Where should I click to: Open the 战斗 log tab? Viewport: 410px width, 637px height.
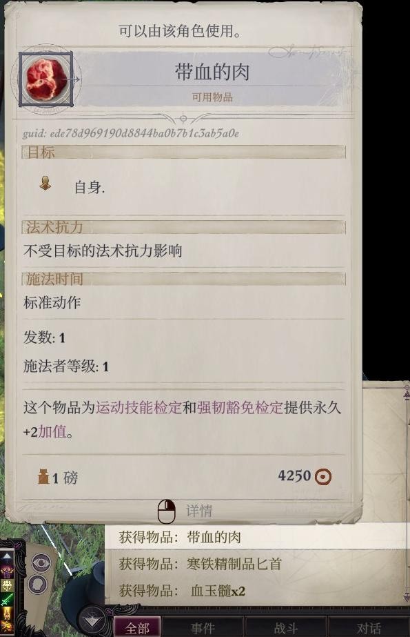coord(285,627)
